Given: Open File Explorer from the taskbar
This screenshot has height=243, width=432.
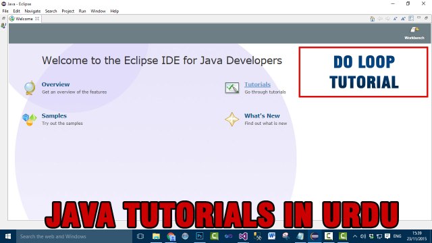Looking at the screenshot, I should (x=156, y=236).
